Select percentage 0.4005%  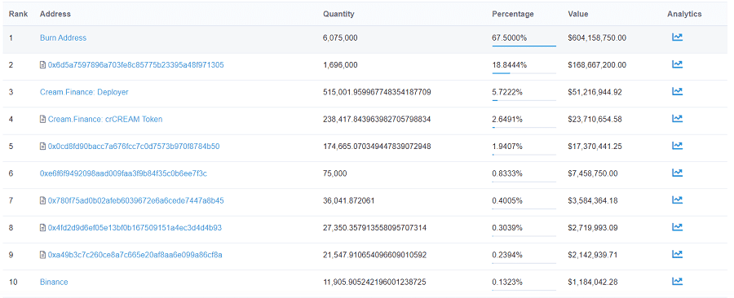click(x=507, y=200)
